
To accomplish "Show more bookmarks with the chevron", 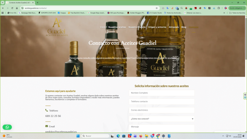I will tap(224, 13).
